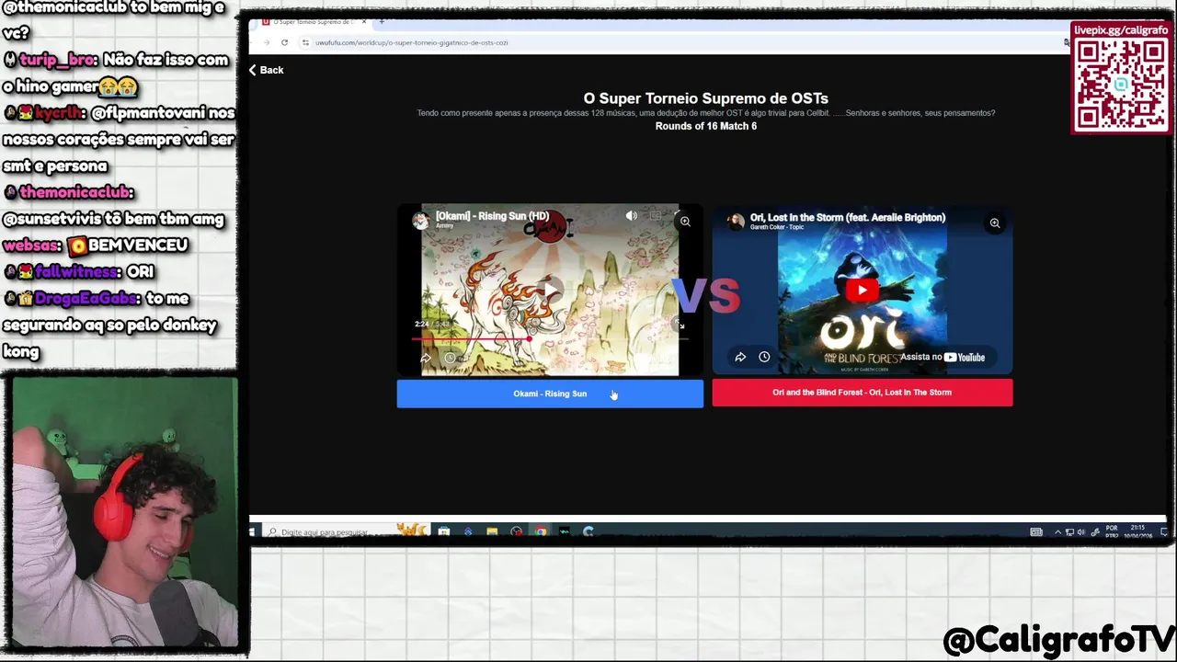Open File Explorer from the taskbar
This screenshot has width=1177, height=662.
[492, 531]
